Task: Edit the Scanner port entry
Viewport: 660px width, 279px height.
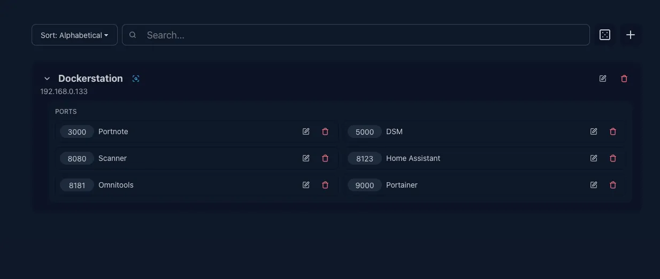Action: (306, 158)
